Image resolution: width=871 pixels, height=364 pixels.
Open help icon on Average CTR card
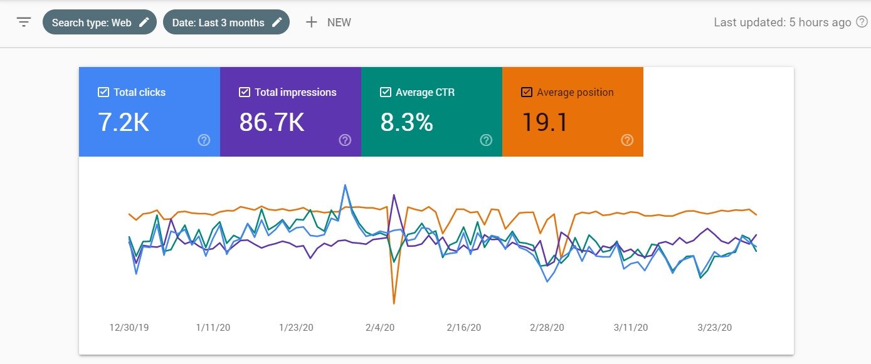(486, 140)
